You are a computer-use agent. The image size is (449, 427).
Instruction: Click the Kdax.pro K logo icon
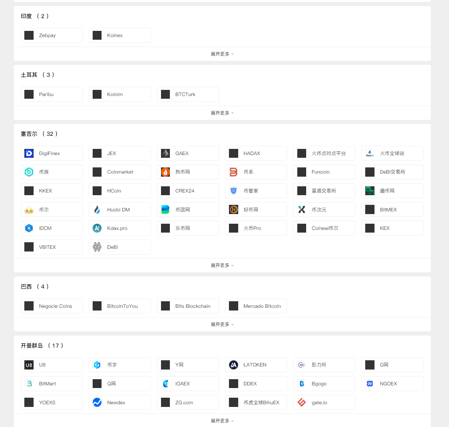click(97, 228)
